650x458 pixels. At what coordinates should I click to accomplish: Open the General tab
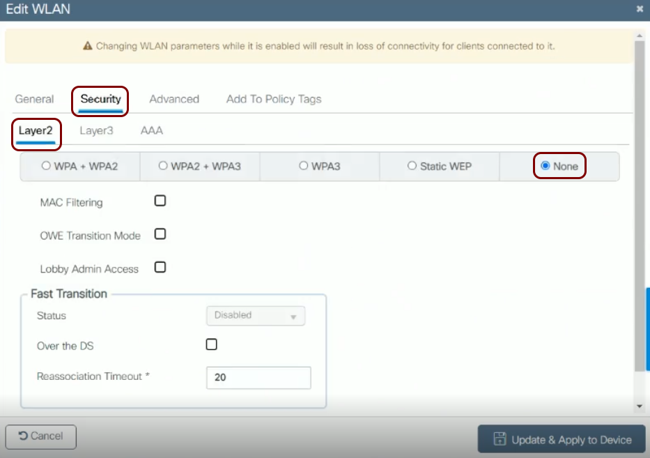click(34, 99)
